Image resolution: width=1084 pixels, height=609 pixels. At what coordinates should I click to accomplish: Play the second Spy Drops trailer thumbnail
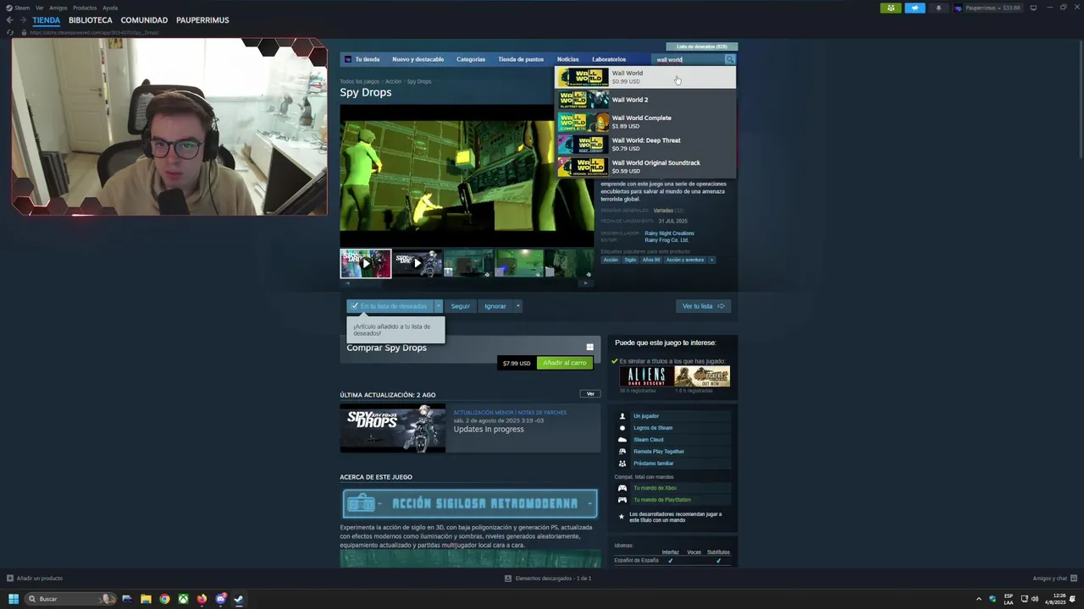coord(417,263)
